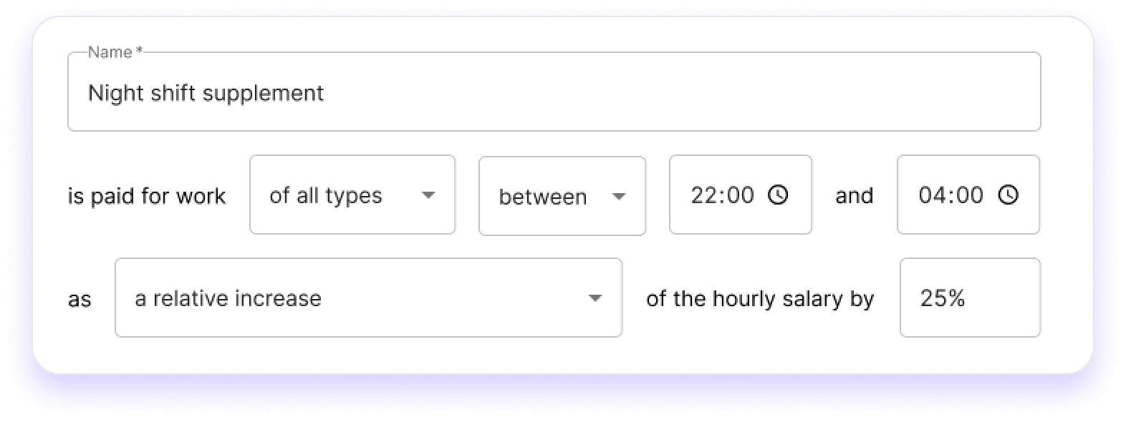Click the 'and' label between time fields
Viewport: 1126px width, 422px height.
click(854, 195)
